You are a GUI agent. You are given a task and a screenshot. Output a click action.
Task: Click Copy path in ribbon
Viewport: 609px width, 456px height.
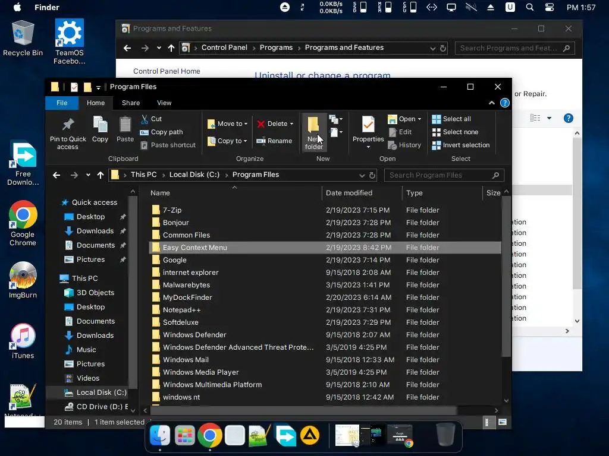coord(162,132)
